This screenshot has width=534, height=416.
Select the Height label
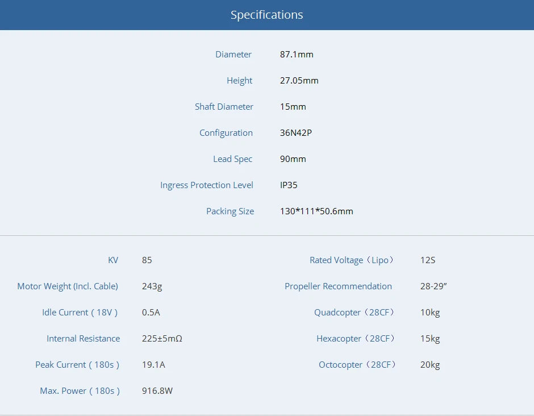tap(239, 80)
